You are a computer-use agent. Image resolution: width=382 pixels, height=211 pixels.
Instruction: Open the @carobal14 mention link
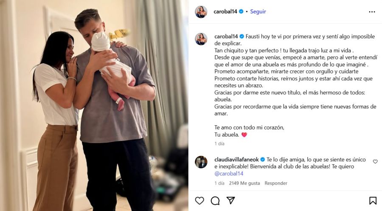(229, 174)
